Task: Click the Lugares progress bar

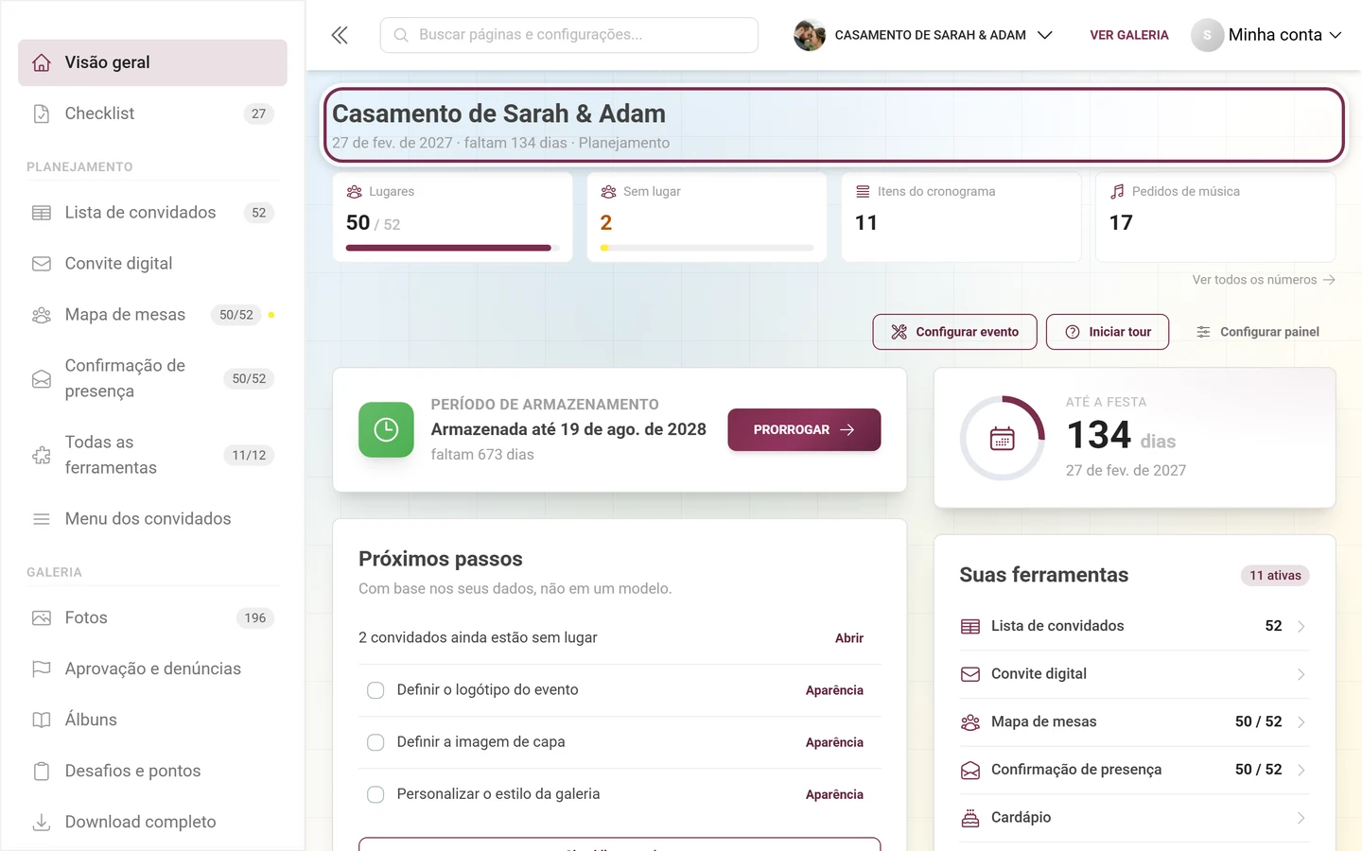Action: 452,248
